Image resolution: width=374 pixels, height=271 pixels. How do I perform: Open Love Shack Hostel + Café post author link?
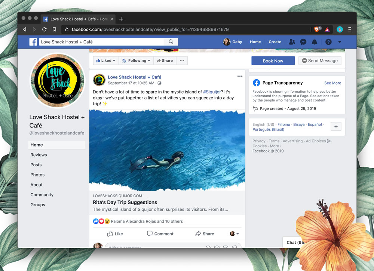[134, 77]
